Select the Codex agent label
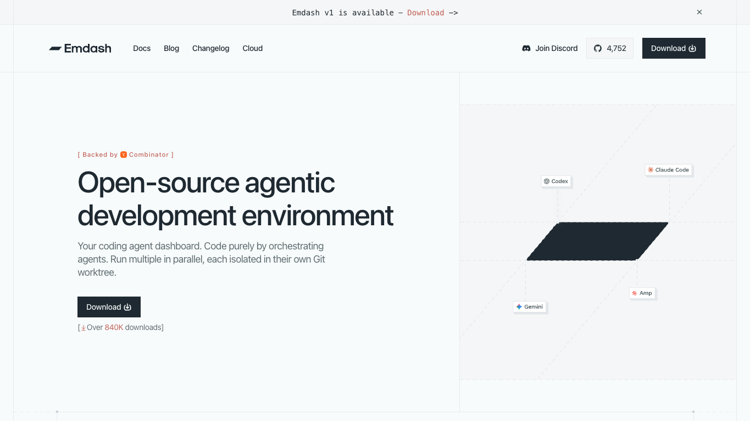The image size is (750, 421). [556, 181]
